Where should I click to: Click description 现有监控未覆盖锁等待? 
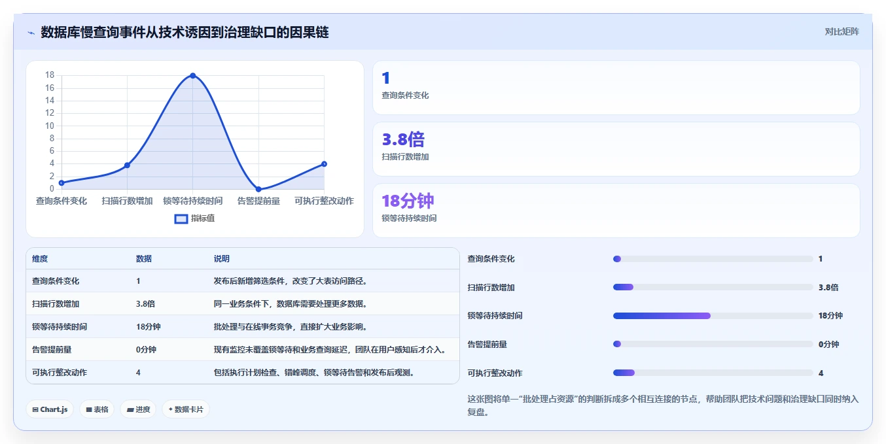(332, 350)
